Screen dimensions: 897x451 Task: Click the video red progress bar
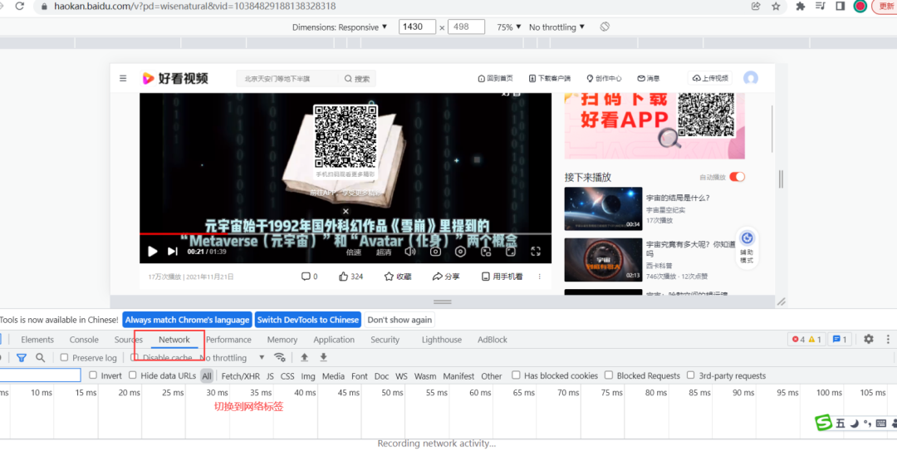point(346,233)
